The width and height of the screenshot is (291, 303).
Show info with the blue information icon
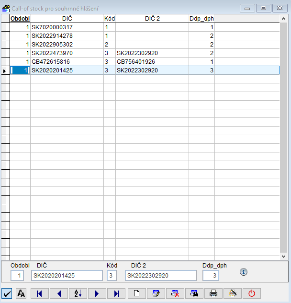[x=244, y=272]
